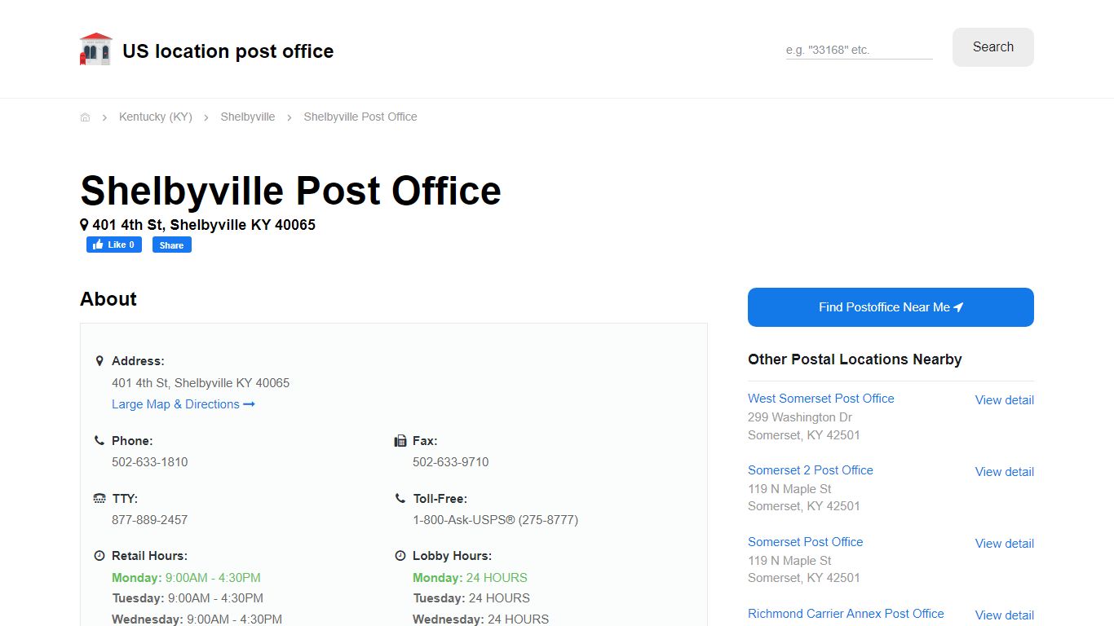Click the Phone handset icon
This screenshot has width=1114, height=626.
pyautogui.click(x=99, y=440)
